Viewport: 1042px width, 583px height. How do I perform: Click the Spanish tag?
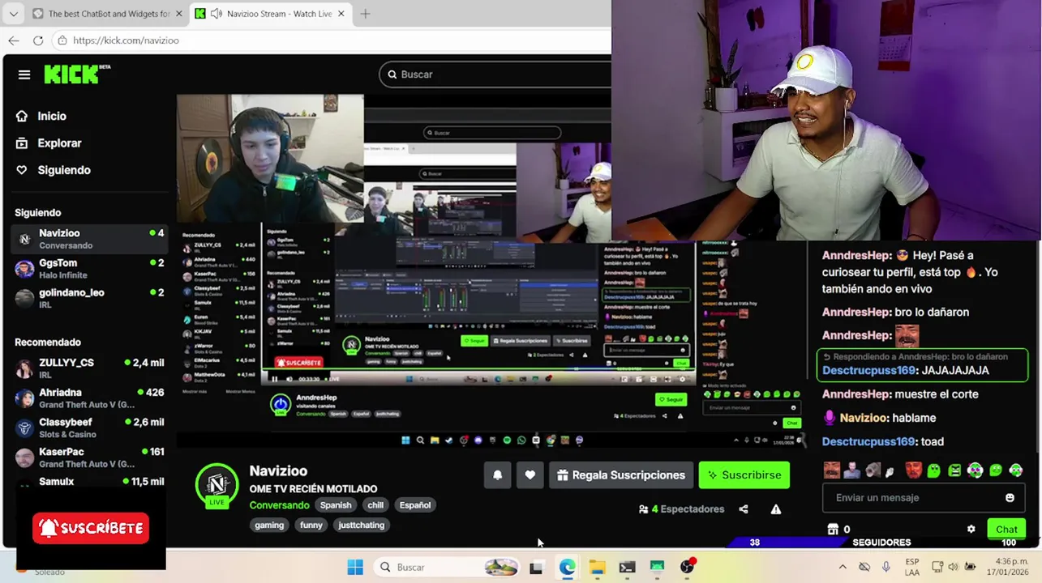(x=336, y=505)
